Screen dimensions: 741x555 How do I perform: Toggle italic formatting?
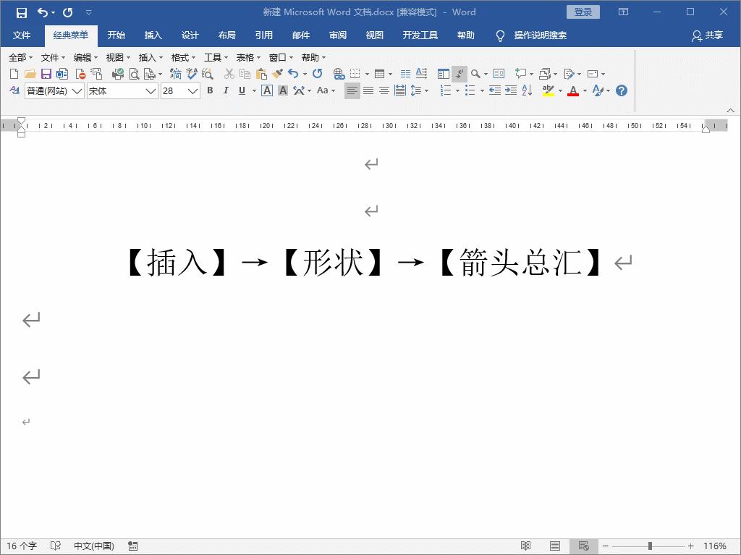[x=225, y=90]
